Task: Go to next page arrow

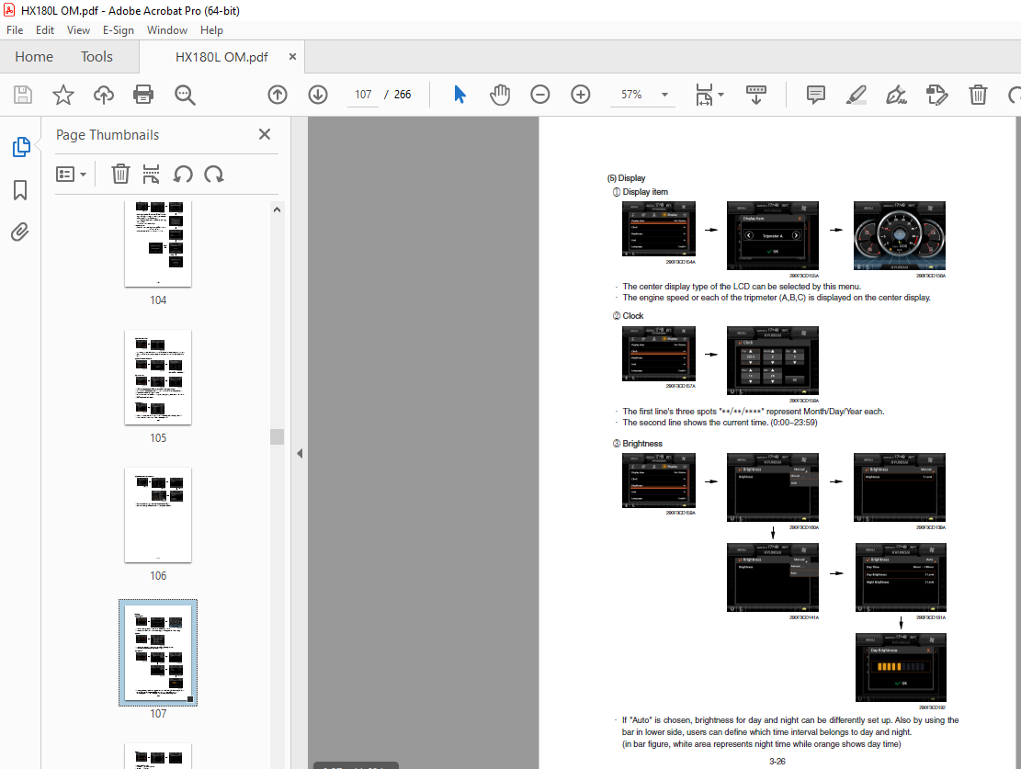Action: 318,95
